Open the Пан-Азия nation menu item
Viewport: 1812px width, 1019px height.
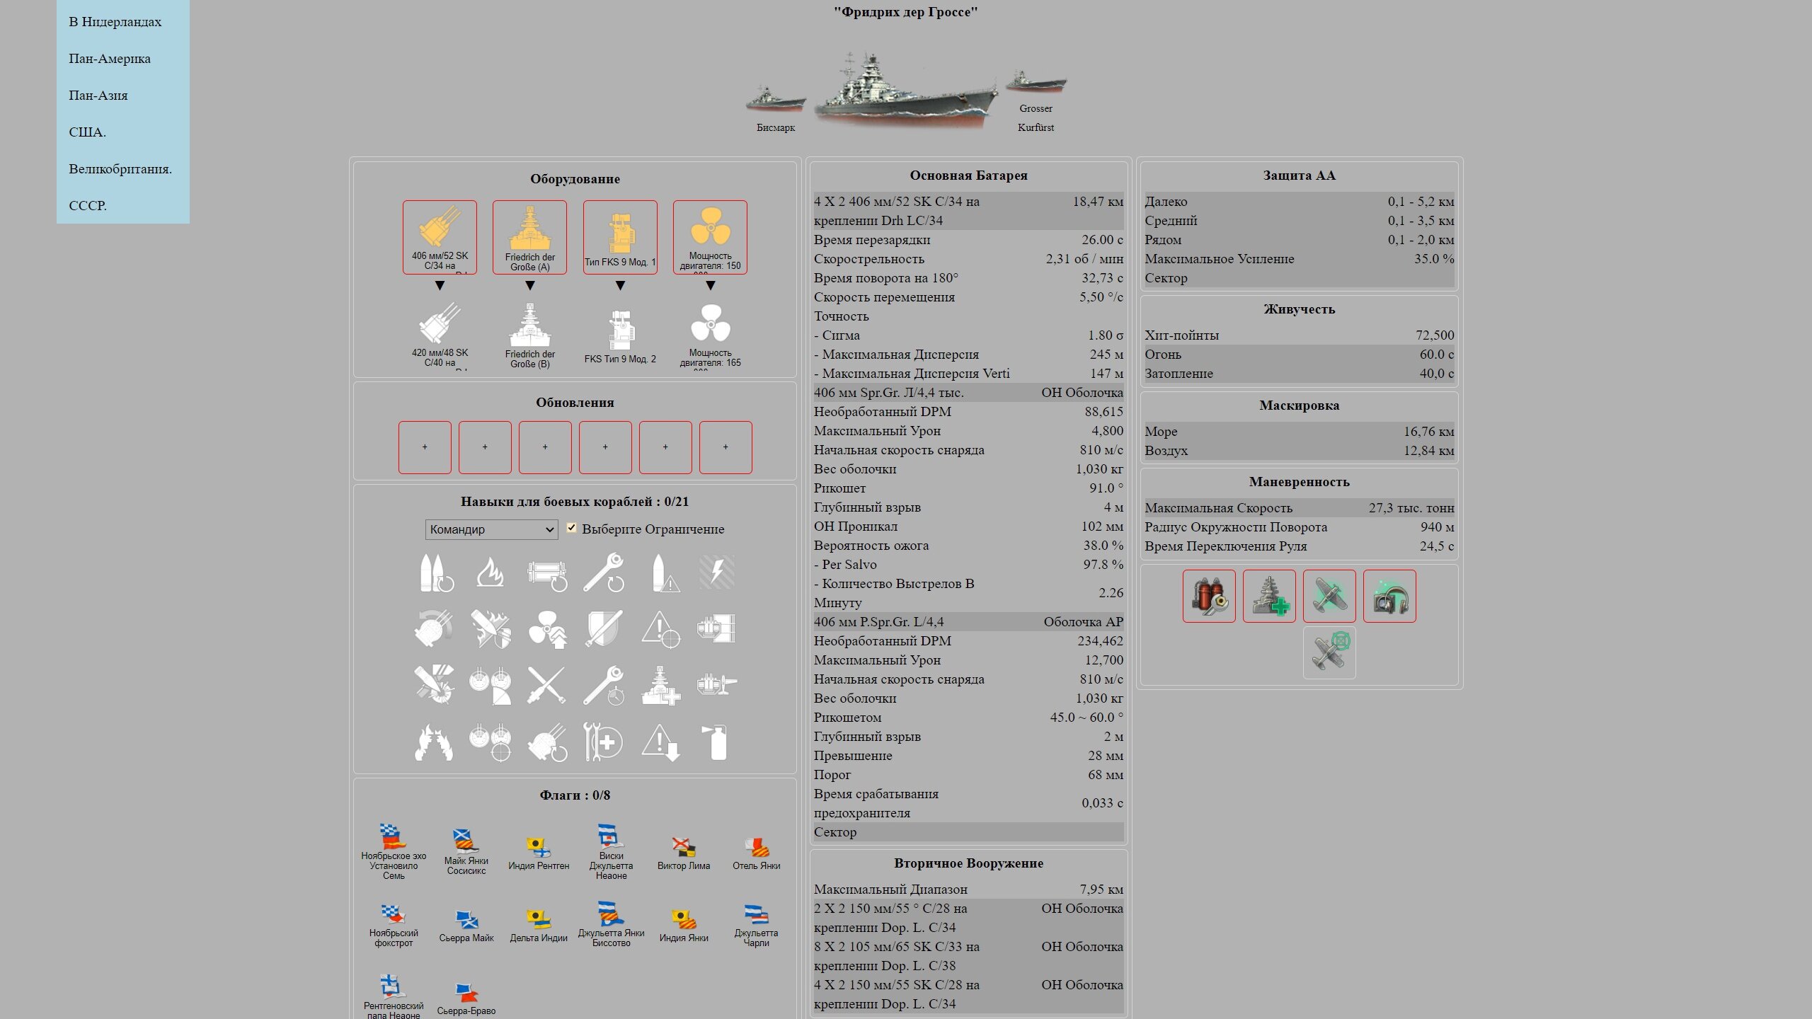[x=98, y=95]
